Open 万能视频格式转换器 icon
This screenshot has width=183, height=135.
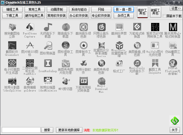click(83, 81)
